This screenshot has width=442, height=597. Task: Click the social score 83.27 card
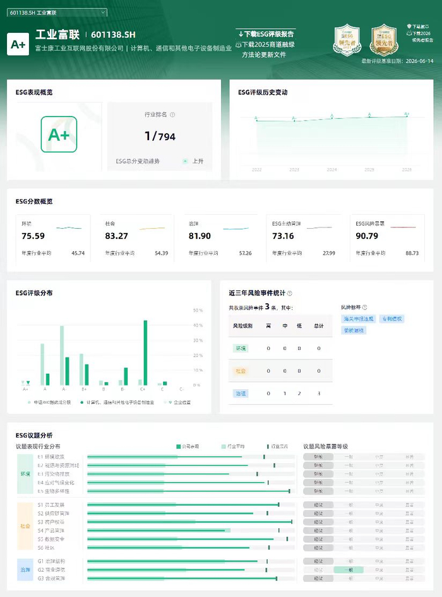[x=136, y=238]
